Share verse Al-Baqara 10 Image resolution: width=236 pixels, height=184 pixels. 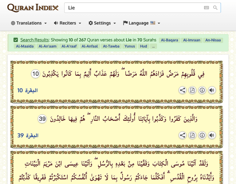[x=183, y=90]
